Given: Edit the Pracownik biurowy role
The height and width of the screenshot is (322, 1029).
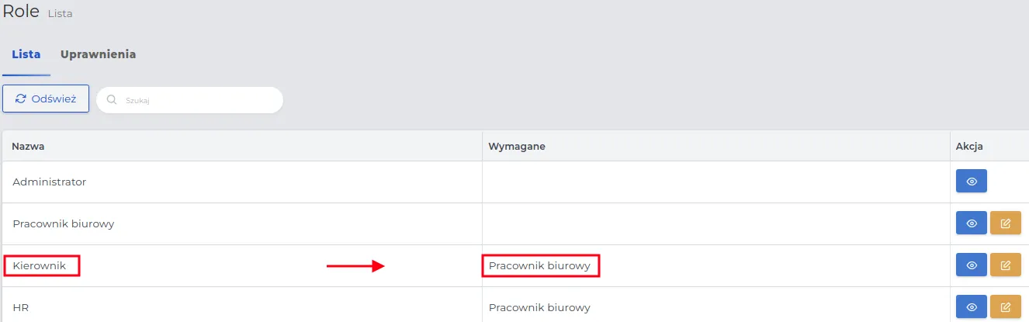Looking at the screenshot, I should click(x=1006, y=223).
